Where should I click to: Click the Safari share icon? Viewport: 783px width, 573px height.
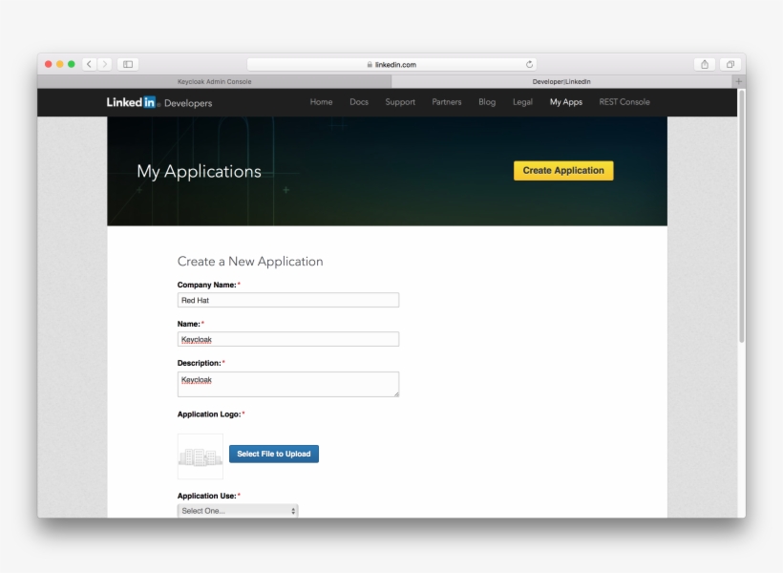[704, 63]
